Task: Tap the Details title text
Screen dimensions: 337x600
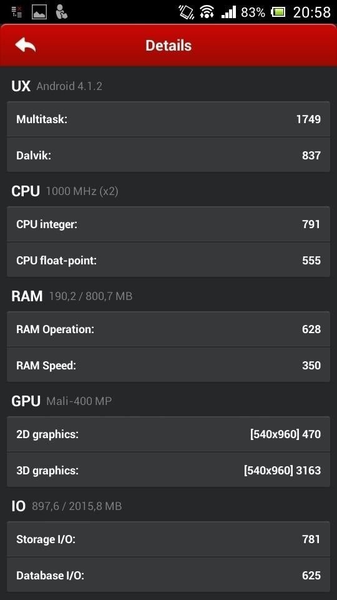Action: 168,46
